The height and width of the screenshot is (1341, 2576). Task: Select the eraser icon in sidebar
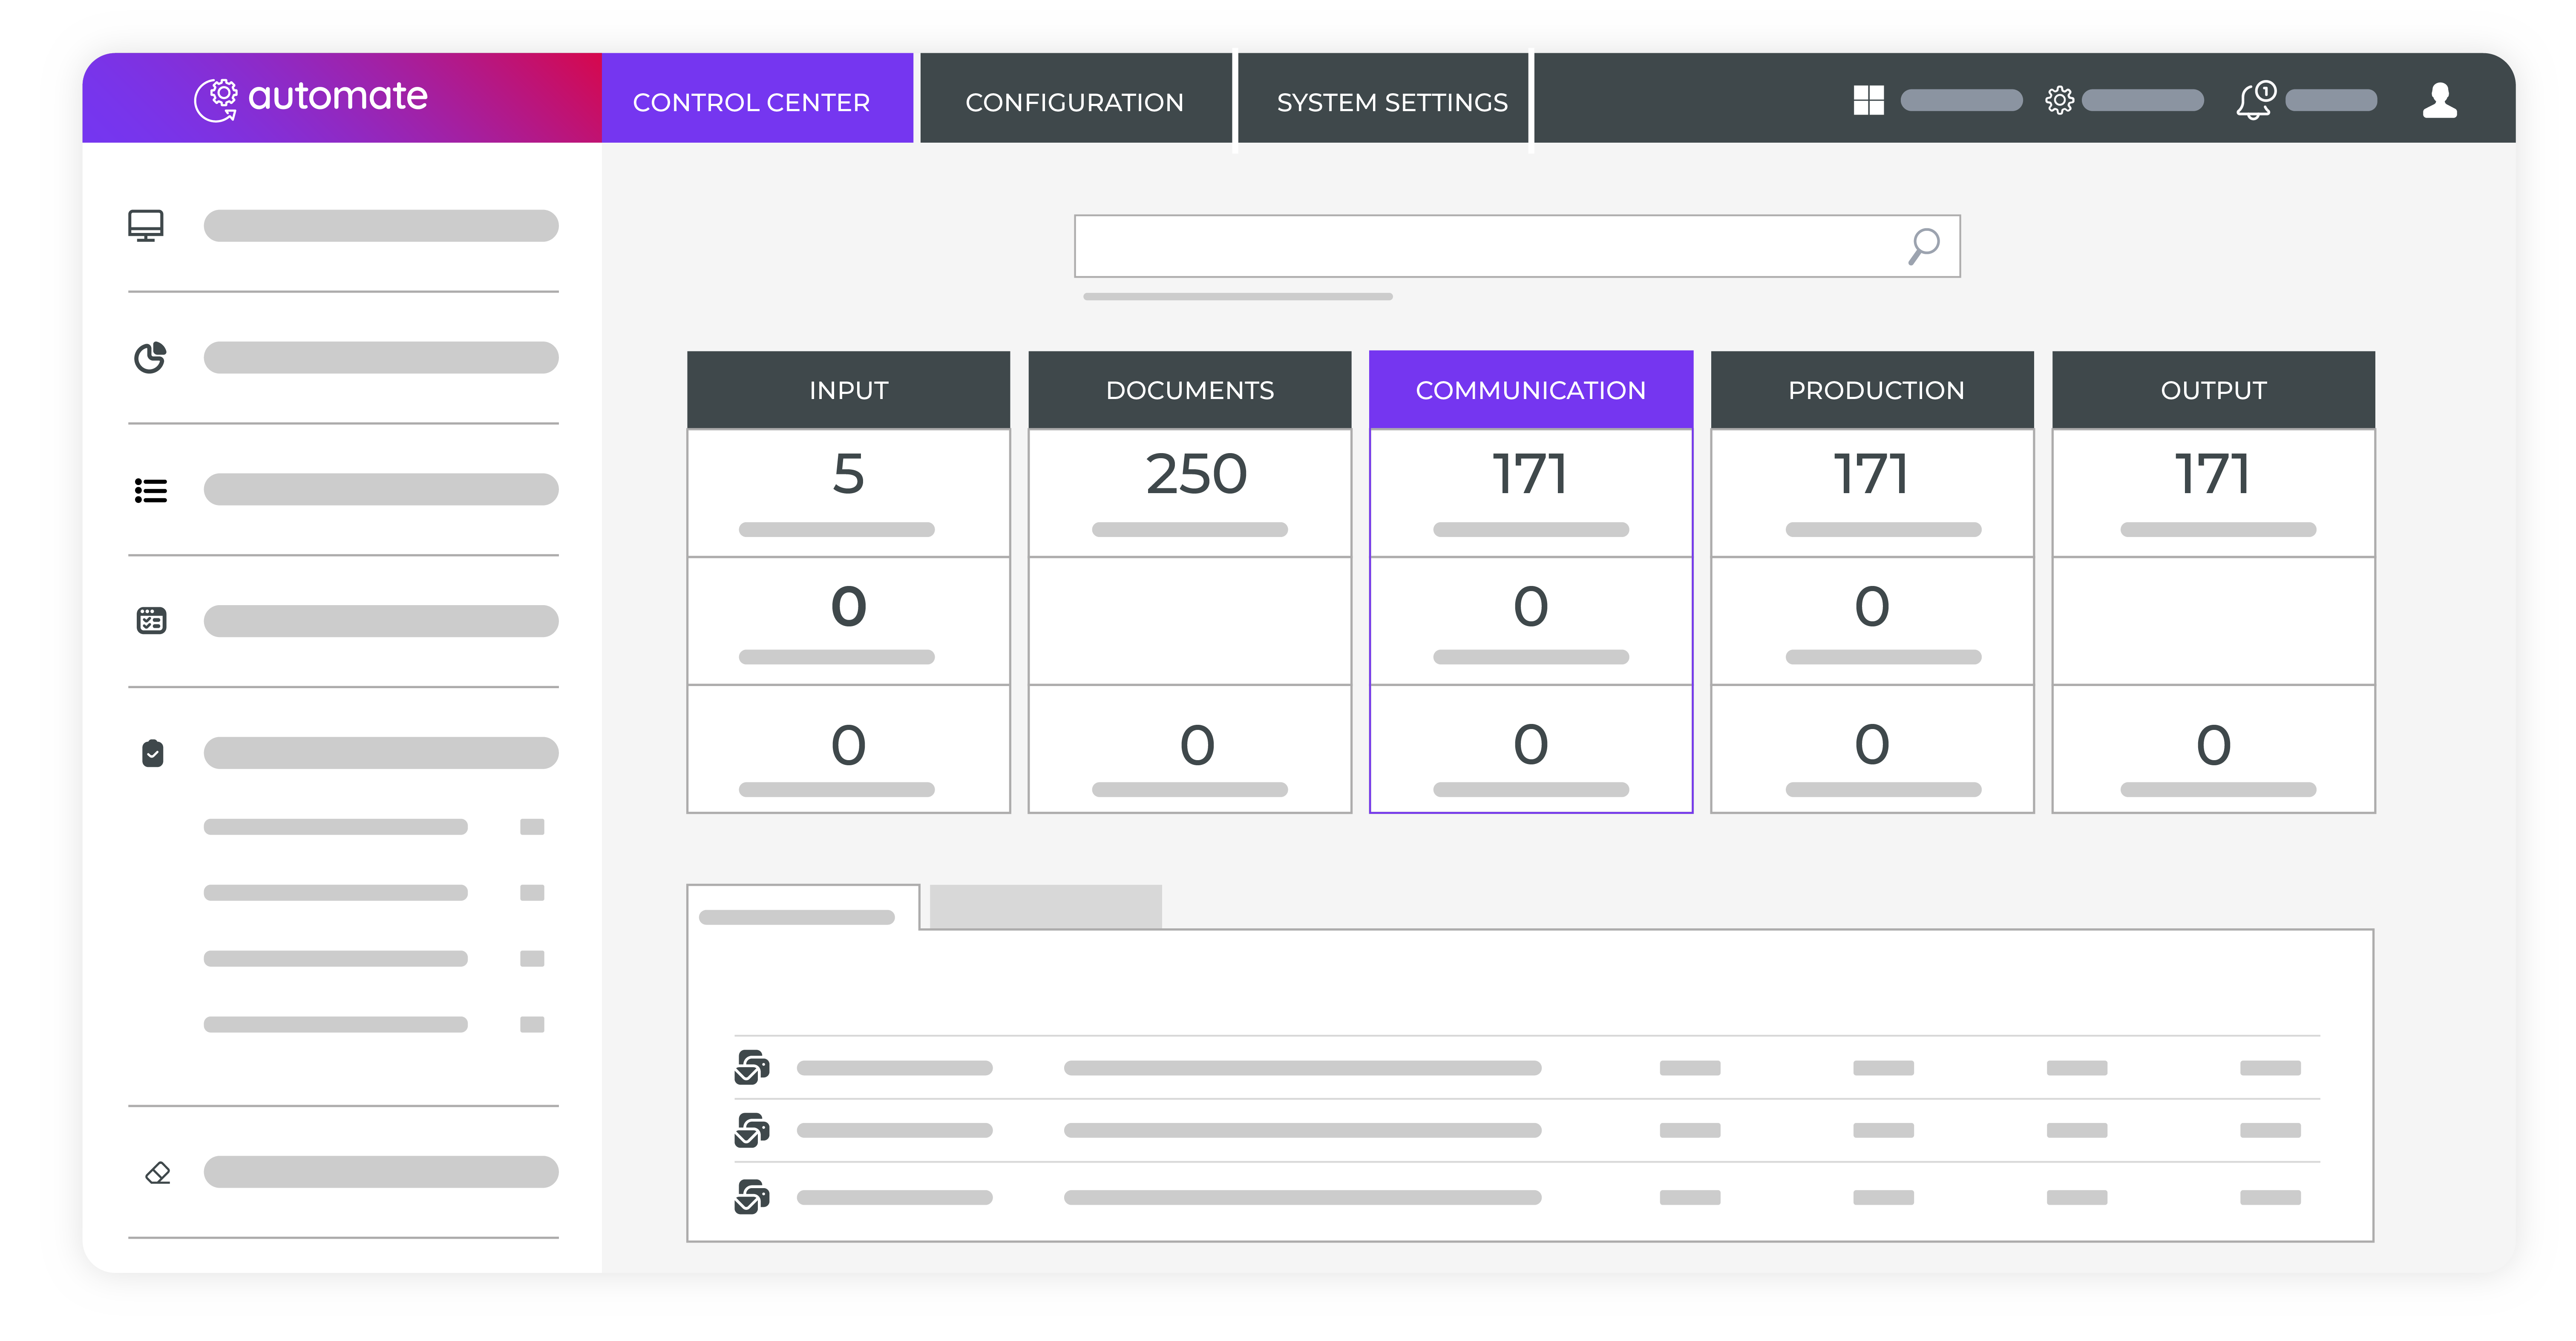point(158,1172)
